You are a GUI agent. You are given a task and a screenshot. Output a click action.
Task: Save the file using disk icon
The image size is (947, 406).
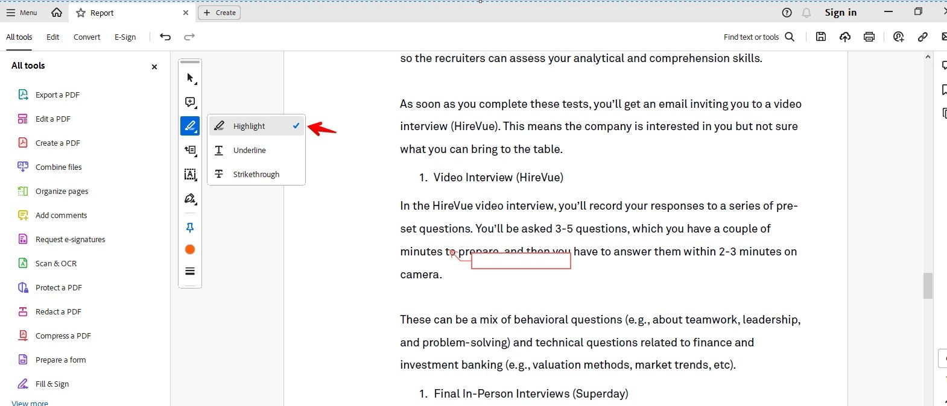click(x=821, y=37)
